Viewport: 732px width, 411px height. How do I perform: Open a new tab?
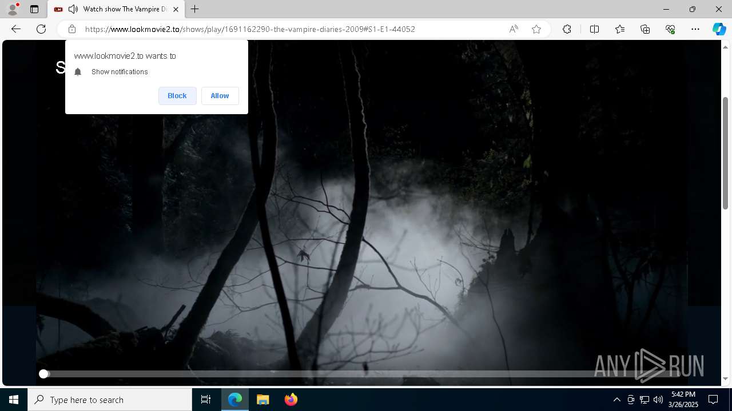195,9
